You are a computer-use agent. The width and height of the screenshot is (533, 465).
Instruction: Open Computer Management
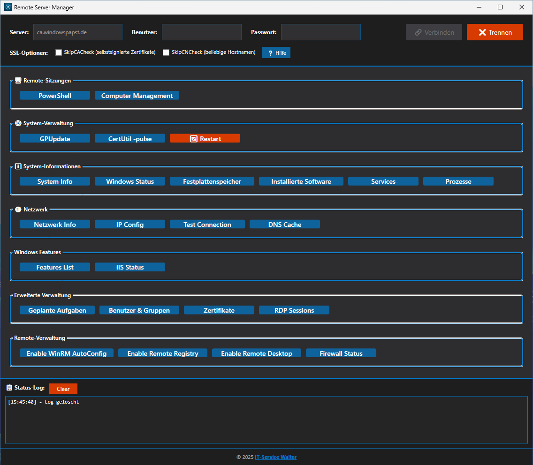(x=137, y=96)
